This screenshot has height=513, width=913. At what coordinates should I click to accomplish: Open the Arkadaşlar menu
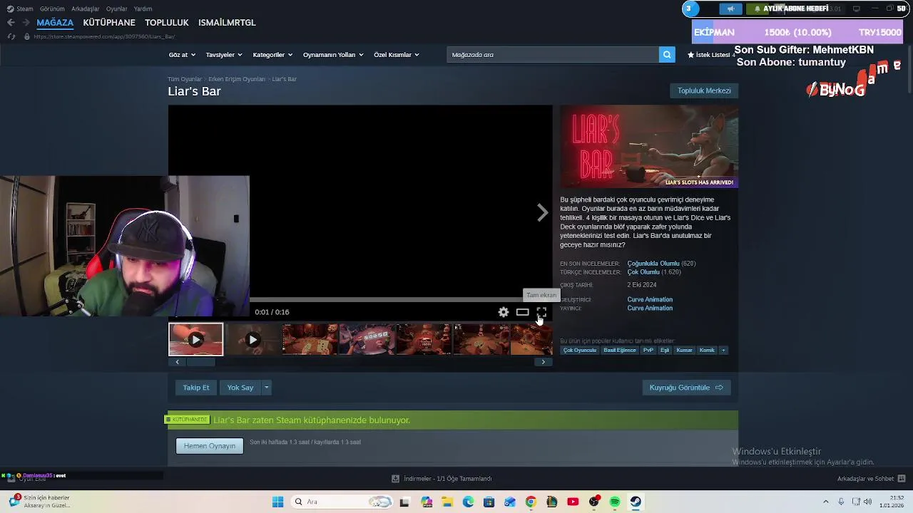86,9
